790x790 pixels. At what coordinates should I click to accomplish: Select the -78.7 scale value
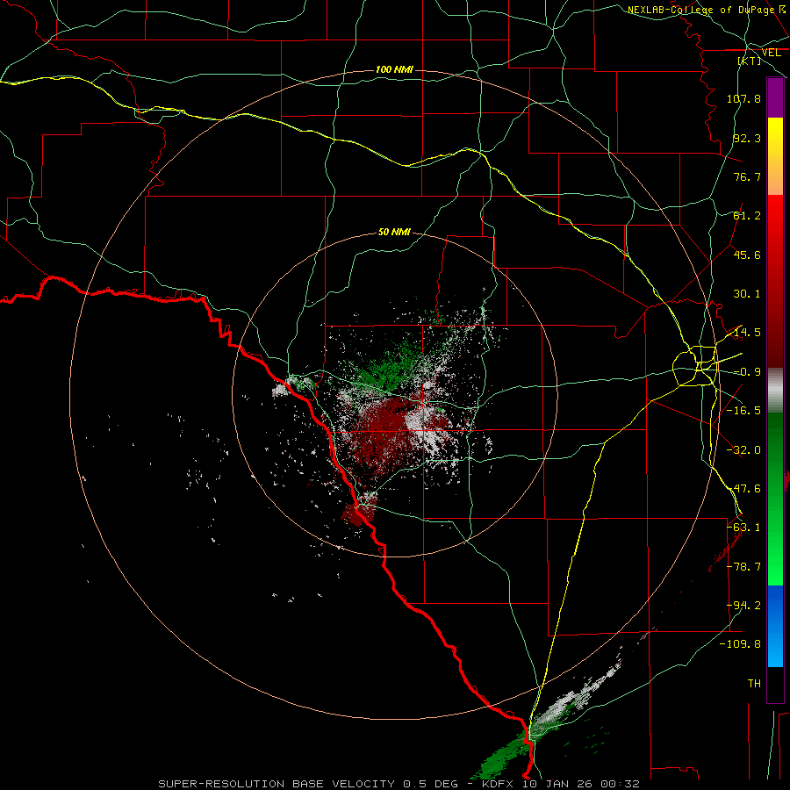[x=743, y=567]
